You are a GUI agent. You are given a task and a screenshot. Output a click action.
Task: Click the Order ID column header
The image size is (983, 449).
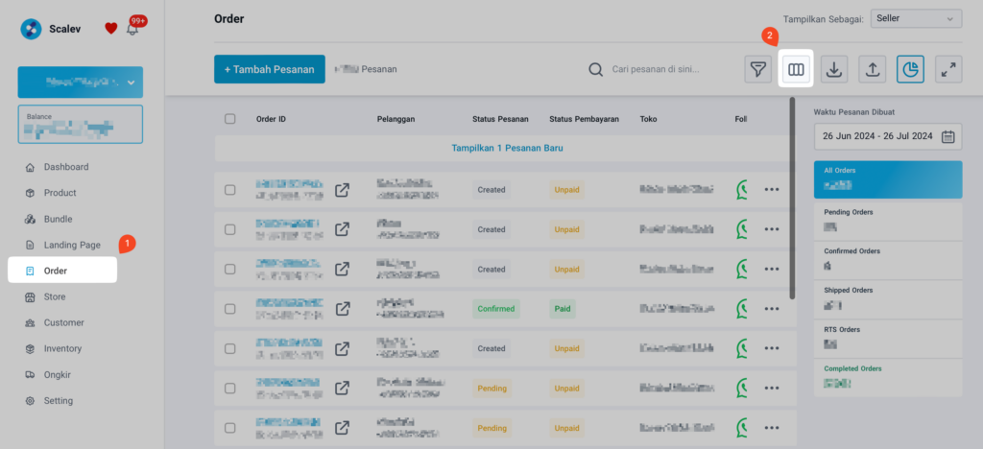(x=271, y=119)
